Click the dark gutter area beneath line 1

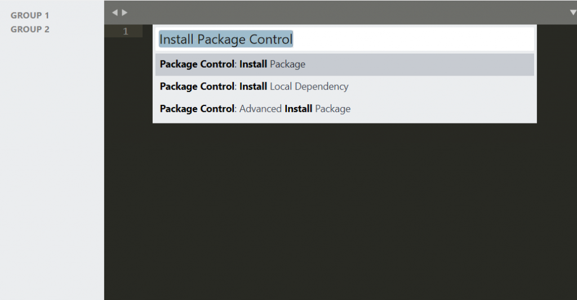124,169
